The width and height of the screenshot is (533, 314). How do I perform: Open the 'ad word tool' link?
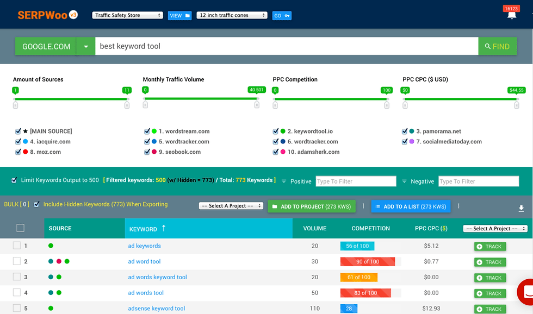coord(144,261)
